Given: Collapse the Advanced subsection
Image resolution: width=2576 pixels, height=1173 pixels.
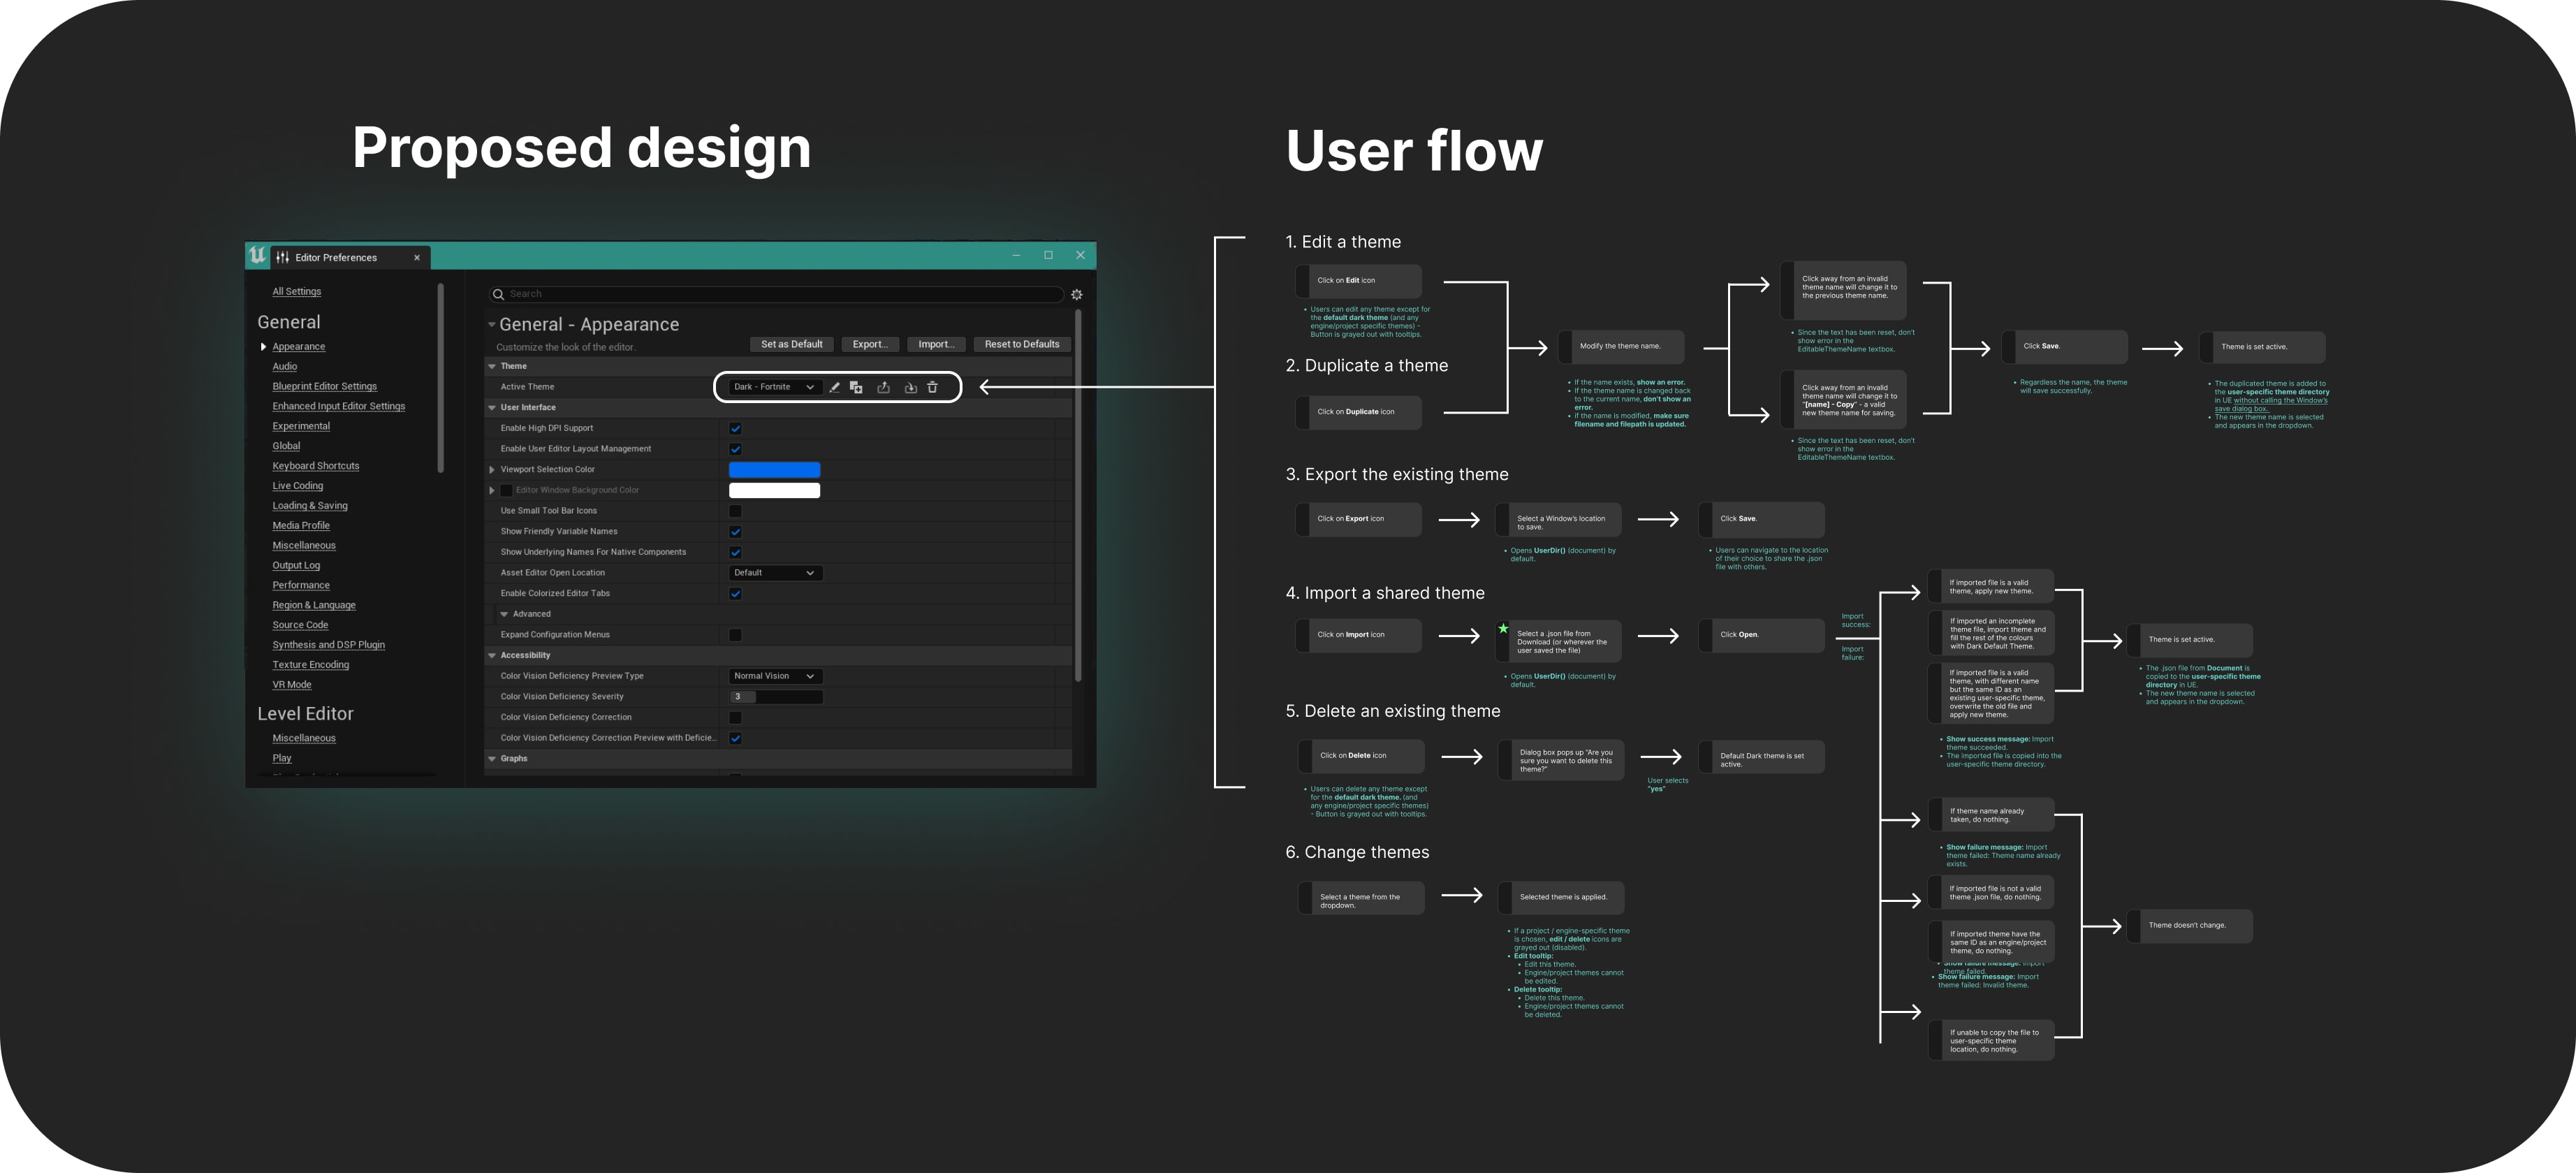Looking at the screenshot, I should [504, 614].
